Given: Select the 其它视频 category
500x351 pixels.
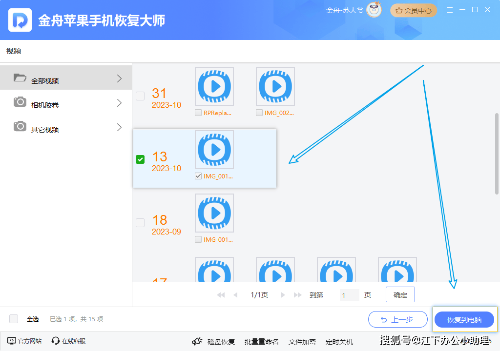Looking at the screenshot, I should [x=66, y=127].
